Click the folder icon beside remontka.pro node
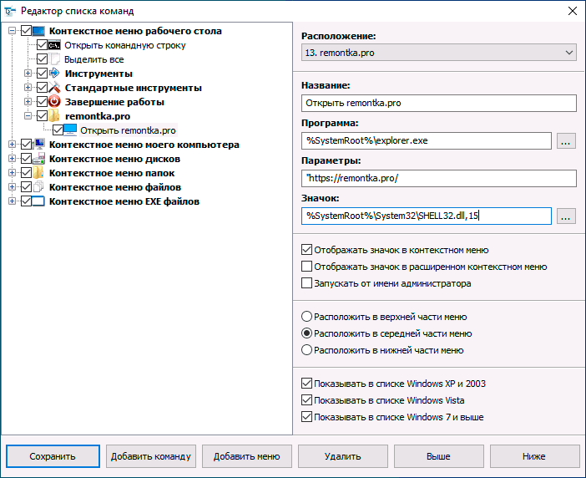 pos(53,116)
